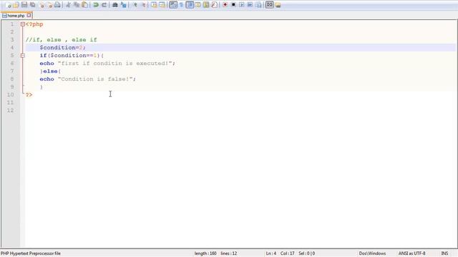Toggle Word wrap in the toolbar
The width and height of the screenshot is (458, 257).
(173, 5)
